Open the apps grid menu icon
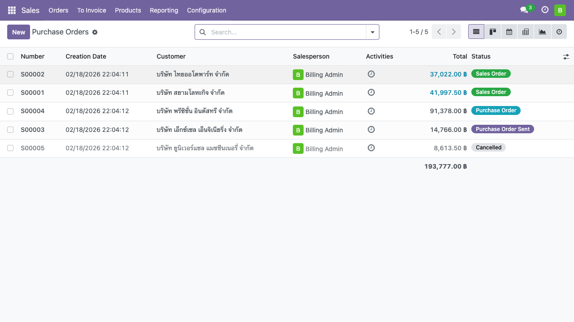The height and width of the screenshot is (322, 574). coord(12,10)
